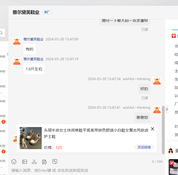The height and width of the screenshot is (175, 178).
Task: Click the chat vertical scrollbar
Action: pyautogui.click(x=163, y=130)
